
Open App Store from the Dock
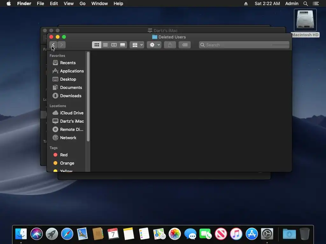tap(252, 234)
